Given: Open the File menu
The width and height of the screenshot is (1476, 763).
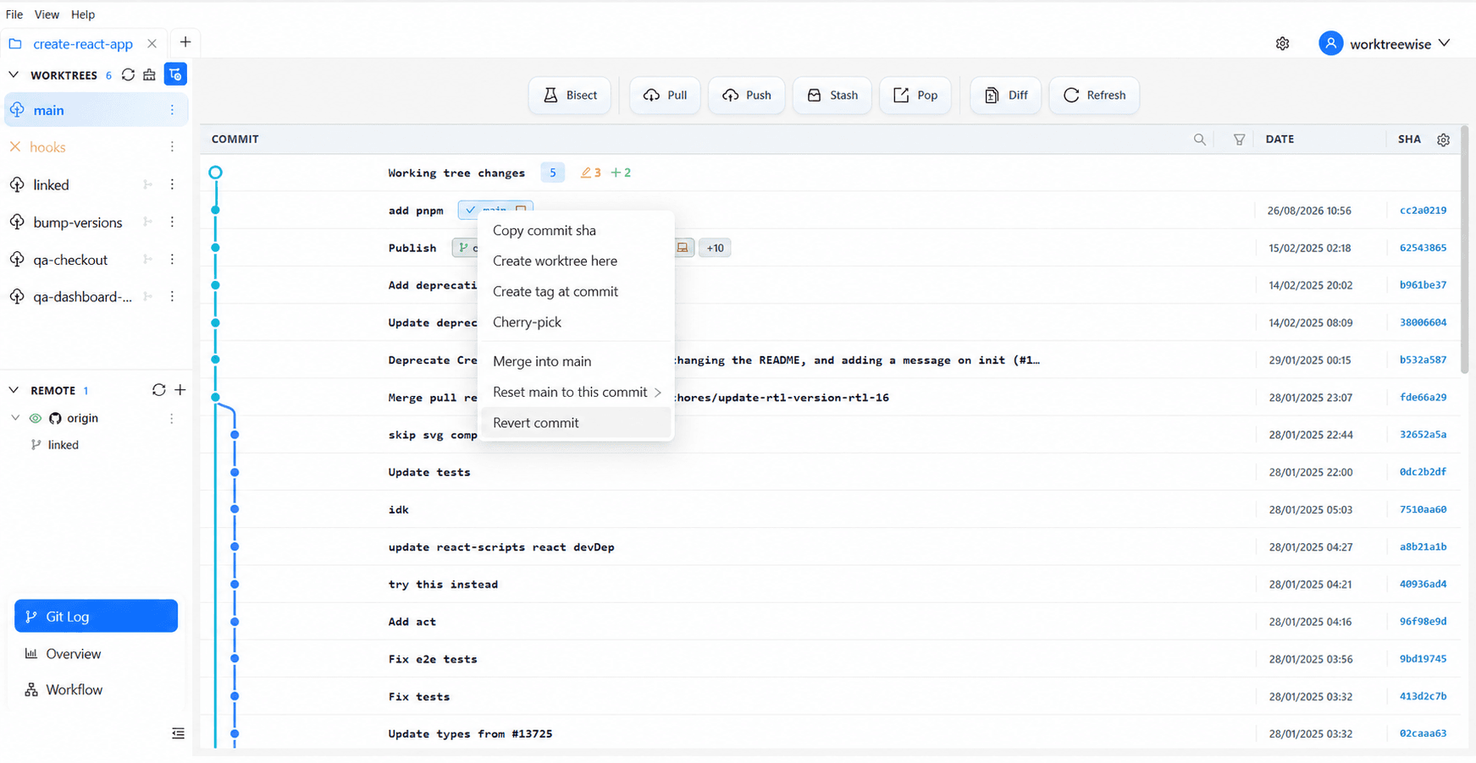Looking at the screenshot, I should 14,14.
